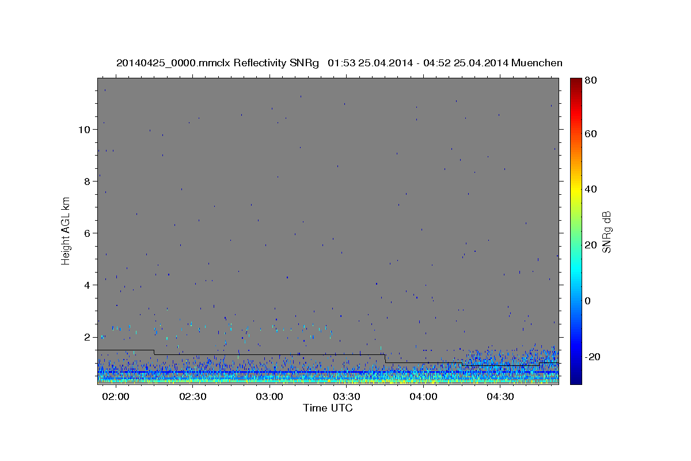Click the colorbar value label -20
691x461 pixels.
[593, 357]
